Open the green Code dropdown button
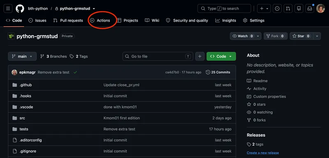The image size is (329, 158). (221, 56)
